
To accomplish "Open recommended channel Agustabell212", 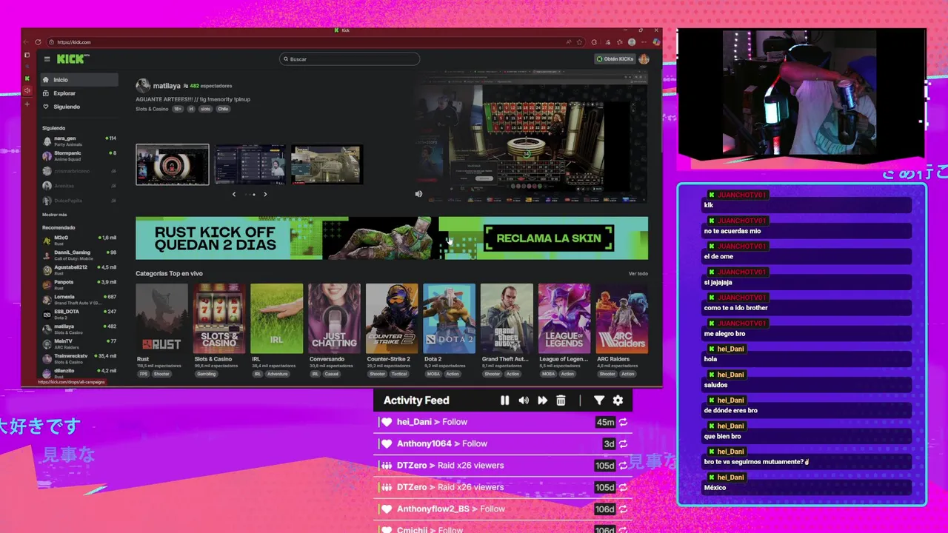I will [79, 269].
